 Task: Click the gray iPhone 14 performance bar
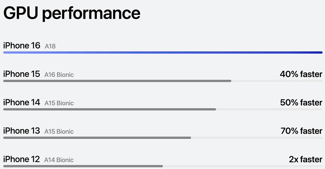110,109
